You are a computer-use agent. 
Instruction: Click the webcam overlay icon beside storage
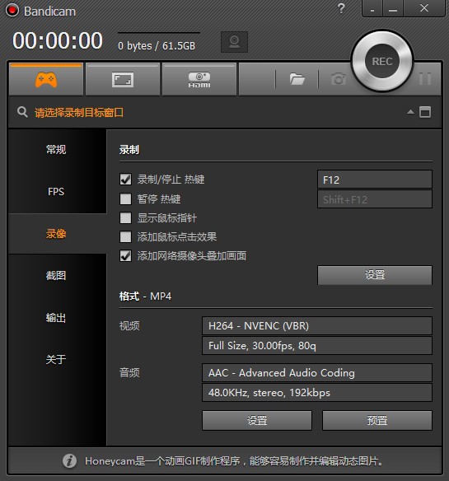point(234,42)
